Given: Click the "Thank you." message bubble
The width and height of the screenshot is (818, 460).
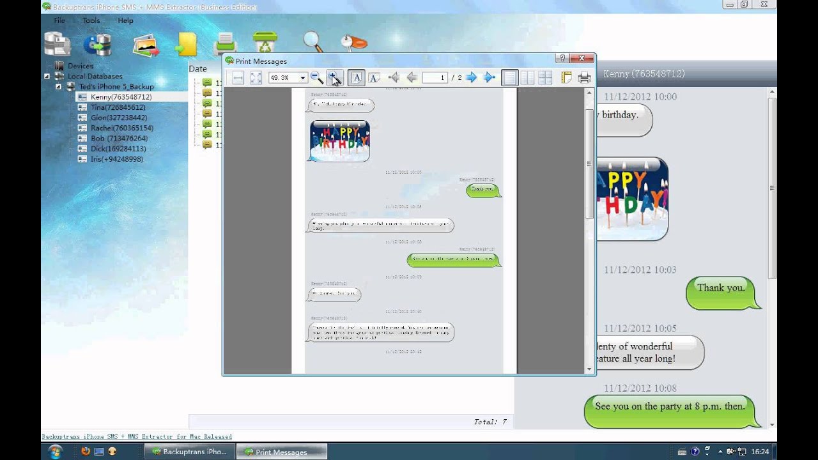Looking at the screenshot, I should (x=722, y=293).
